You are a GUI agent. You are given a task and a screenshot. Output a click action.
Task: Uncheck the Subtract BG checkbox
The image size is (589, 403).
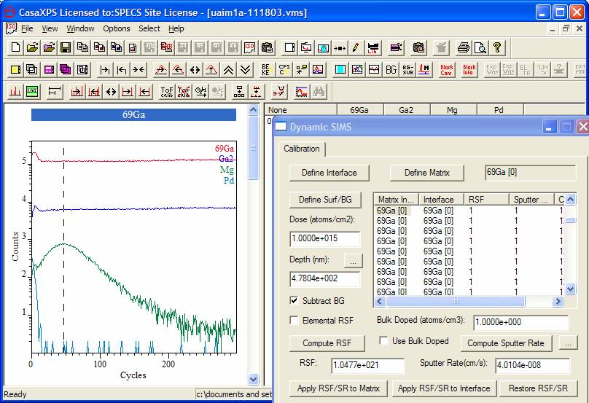click(x=294, y=300)
